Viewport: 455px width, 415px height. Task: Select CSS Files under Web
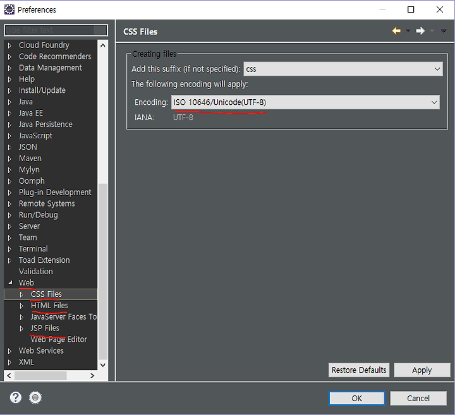click(x=46, y=294)
